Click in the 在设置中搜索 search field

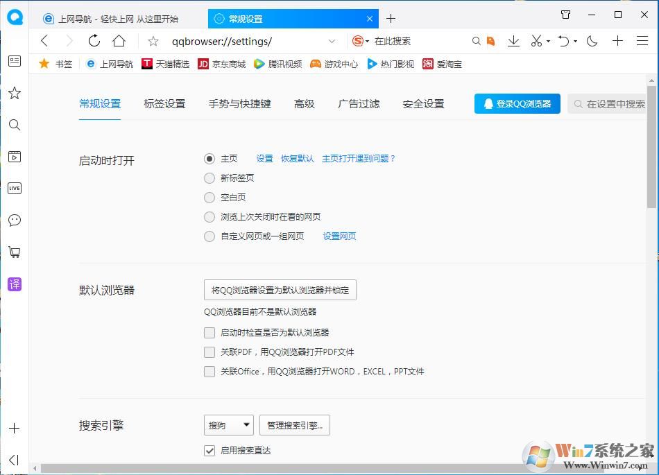[614, 104]
